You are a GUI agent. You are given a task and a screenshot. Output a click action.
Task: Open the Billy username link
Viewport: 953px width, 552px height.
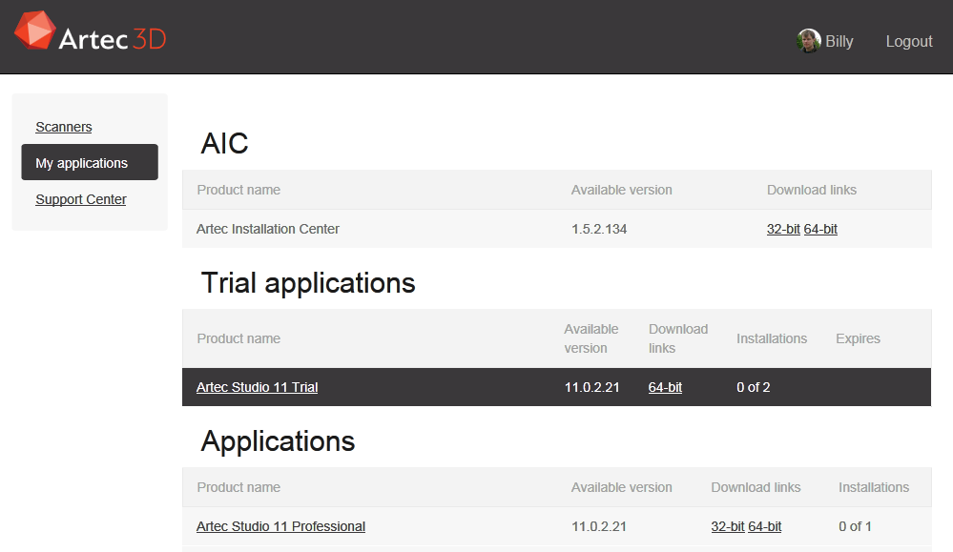click(839, 42)
